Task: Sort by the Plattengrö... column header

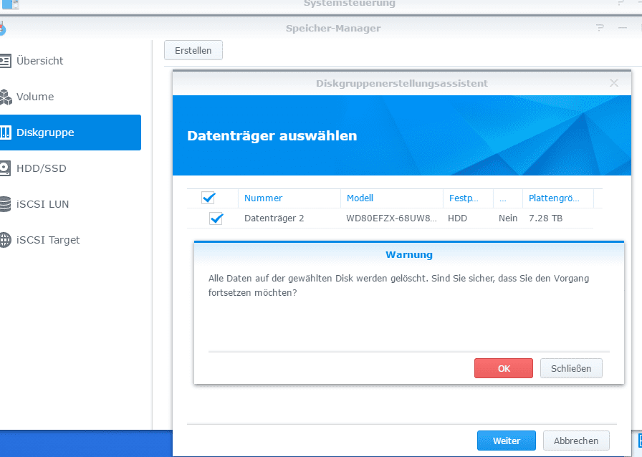Action: coord(557,198)
